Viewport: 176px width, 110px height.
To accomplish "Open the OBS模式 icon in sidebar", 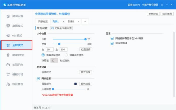I will (x=8, y=36).
